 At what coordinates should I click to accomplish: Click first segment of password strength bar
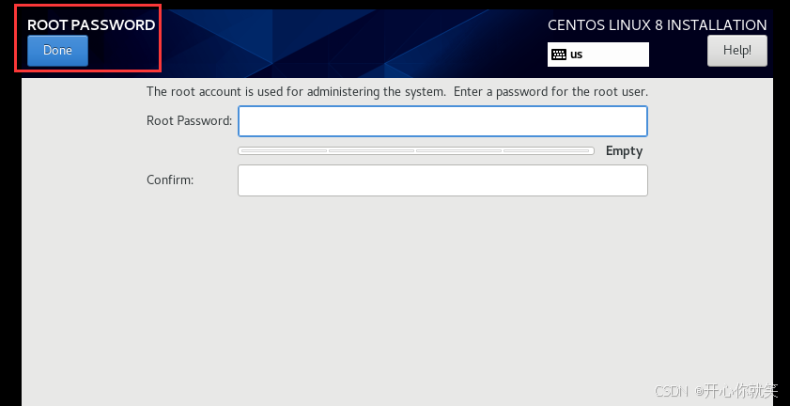tap(284, 150)
